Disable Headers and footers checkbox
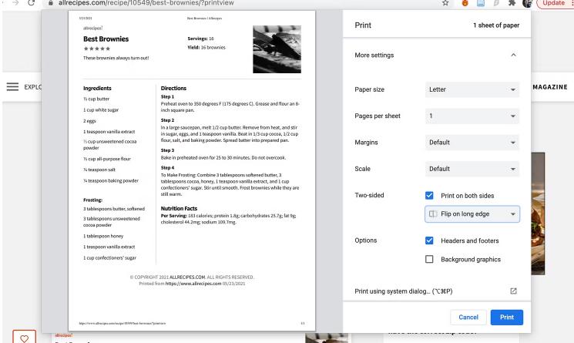Screen dimensions: 574x343 [x=429, y=240]
